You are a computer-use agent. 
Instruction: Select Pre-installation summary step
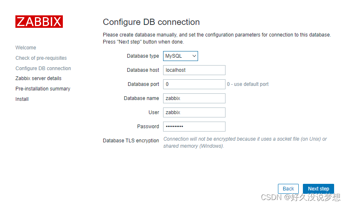43,89
